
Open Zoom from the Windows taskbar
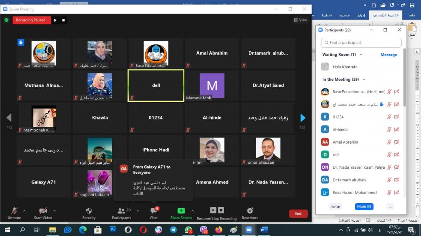click(249, 229)
